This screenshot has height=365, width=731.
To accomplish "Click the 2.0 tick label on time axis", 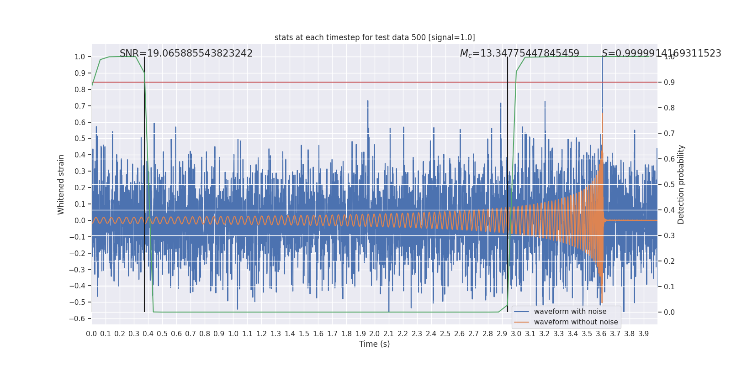I will click(x=375, y=334).
